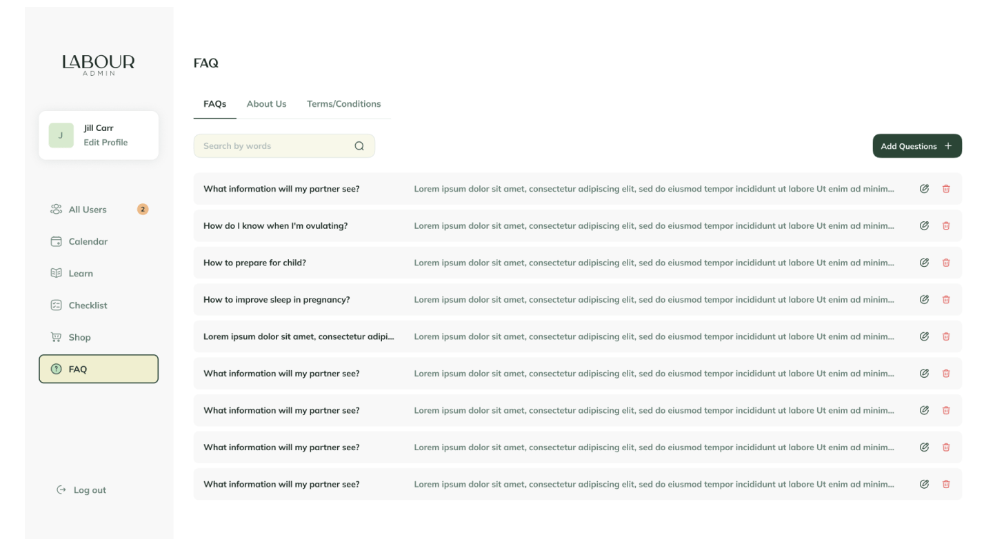Click the answer text in 'How to prepare for child?' row
Screen dimensions: 1004x546
click(x=654, y=263)
